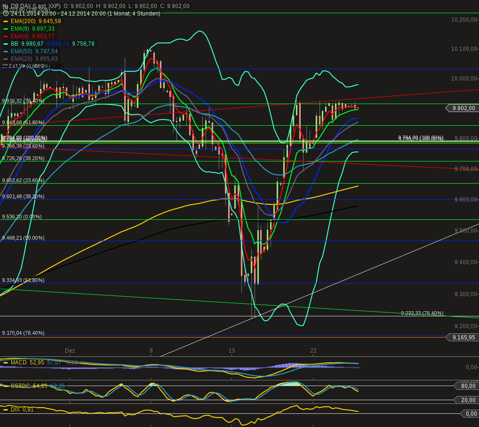Click the 9.165,95 price tag

click(x=462, y=338)
